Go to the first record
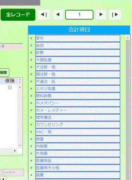The width and height of the screenshot is (132, 180). pyautogui.click(x=44, y=15)
